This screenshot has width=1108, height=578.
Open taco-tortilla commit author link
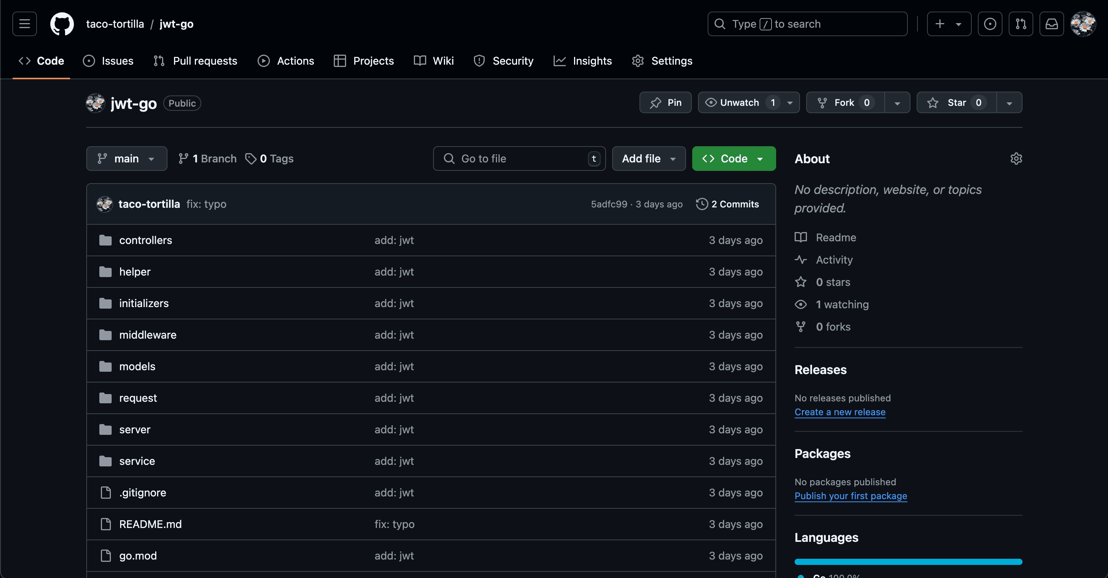pyautogui.click(x=149, y=204)
